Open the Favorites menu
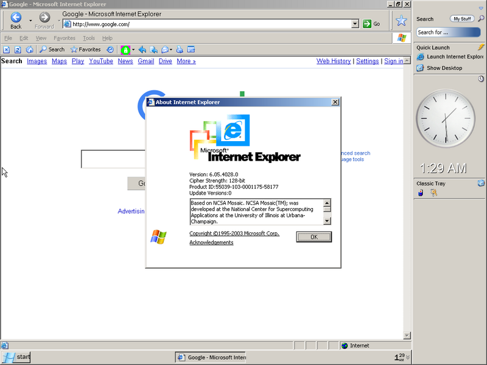The image size is (487, 365). pos(65,38)
